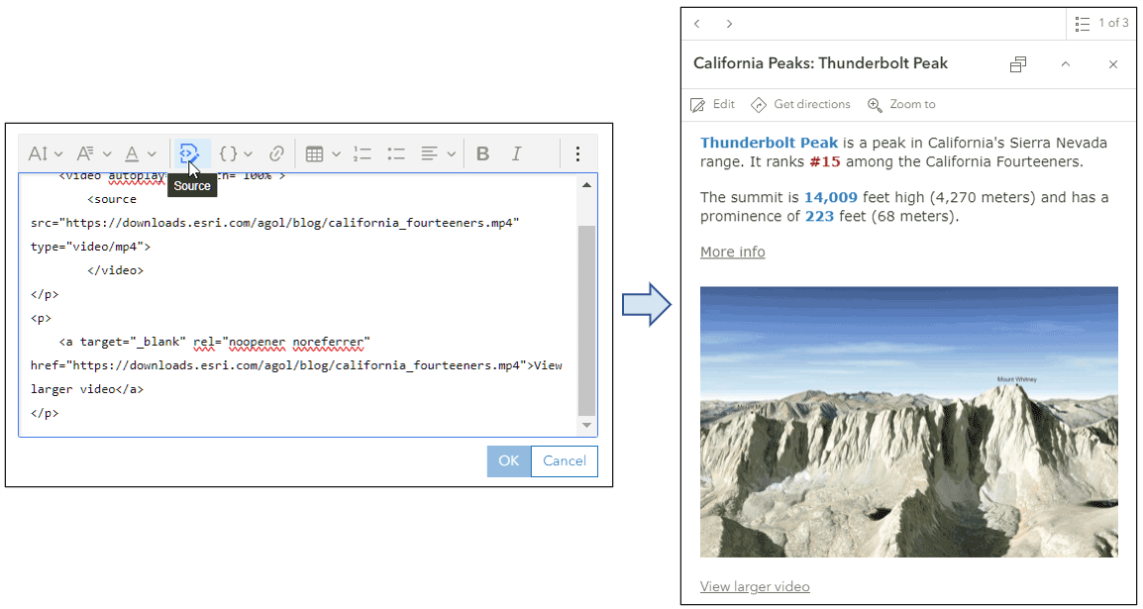Click the </video> closing tag line
Screen dimensions: 1143x609
tap(115, 270)
